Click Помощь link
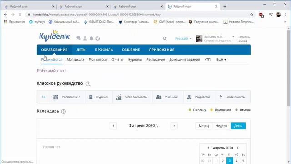Screen dimensions: 291x164 point(244,37)
